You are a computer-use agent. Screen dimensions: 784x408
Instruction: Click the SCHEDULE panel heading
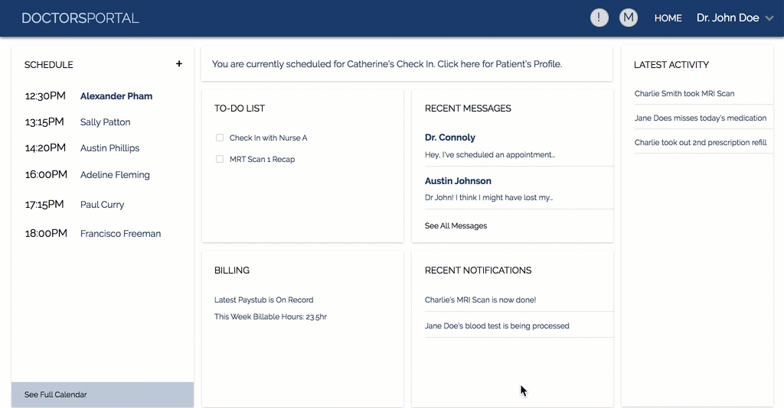tap(48, 65)
